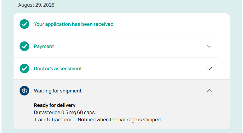The image size is (243, 133).
Task: Open the Doctor's assessment step label
Action: pyautogui.click(x=58, y=68)
